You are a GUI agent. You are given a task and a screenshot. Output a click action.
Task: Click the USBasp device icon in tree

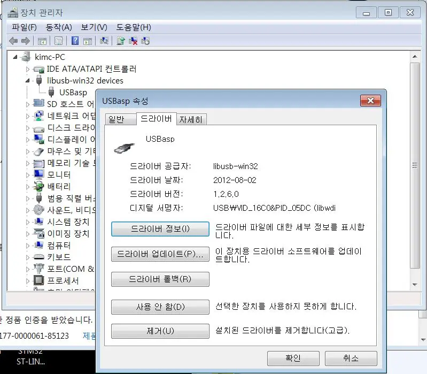51,93
